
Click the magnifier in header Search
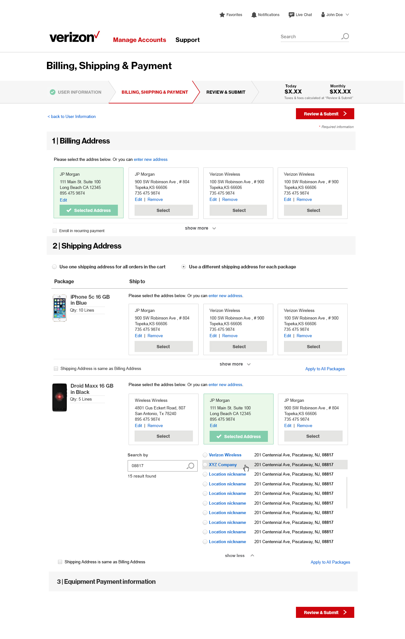pyautogui.click(x=345, y=37)
